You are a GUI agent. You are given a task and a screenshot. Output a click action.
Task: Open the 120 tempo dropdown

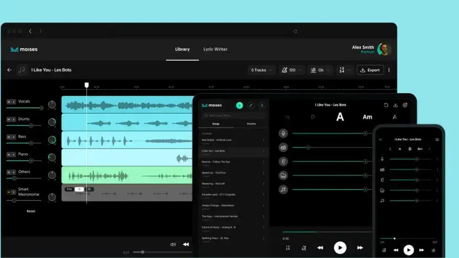pos(292,70)
